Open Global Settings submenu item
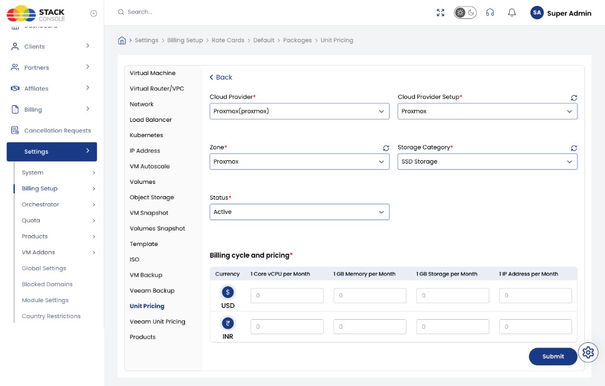This screenshot has width=605, height=386. [44, 268]
